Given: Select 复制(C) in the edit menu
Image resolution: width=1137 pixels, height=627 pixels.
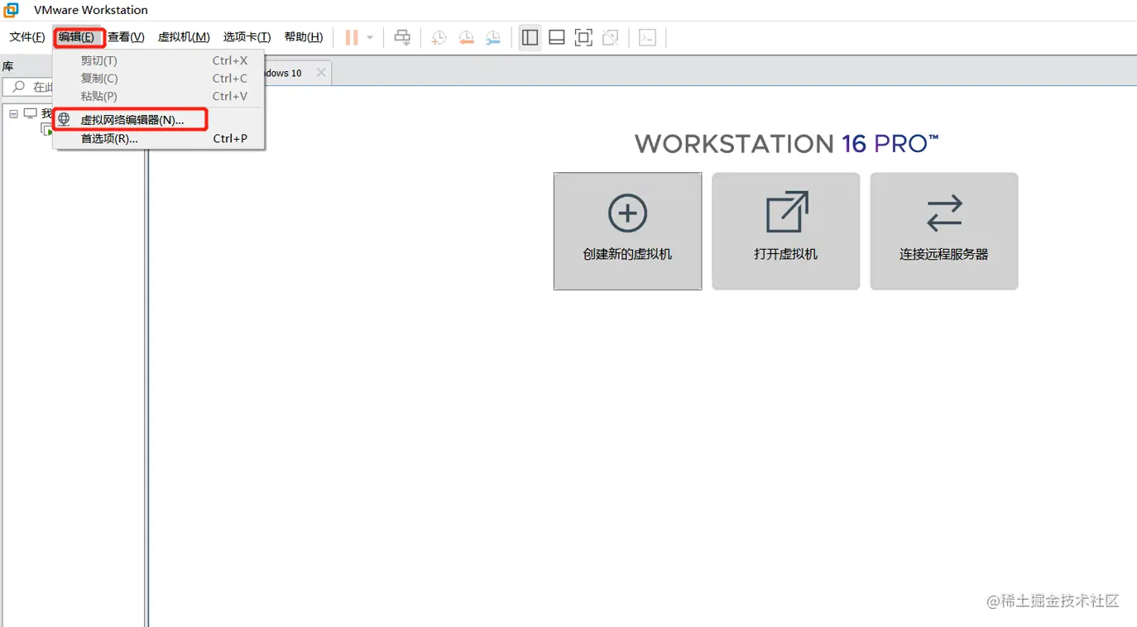Looking at the screenshot, I should point(159,79).
